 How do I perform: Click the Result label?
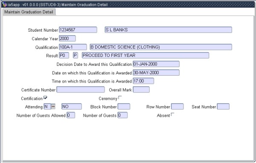click(52, 56)
